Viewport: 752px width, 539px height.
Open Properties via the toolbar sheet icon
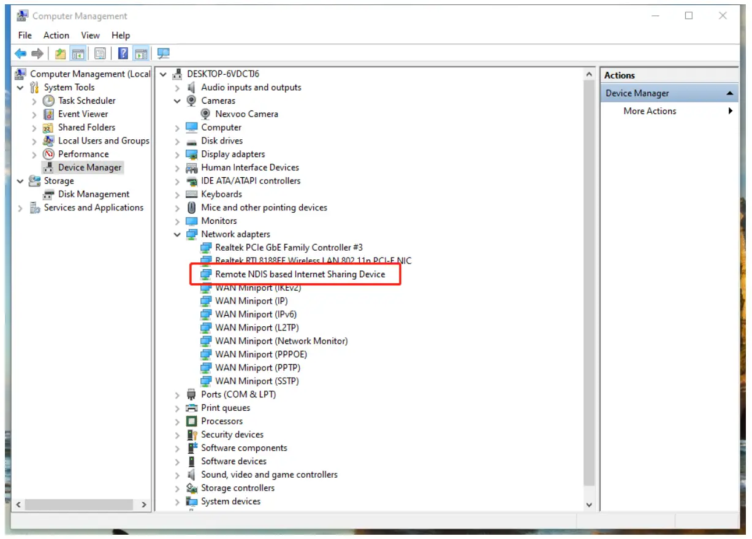coord(100,54)
